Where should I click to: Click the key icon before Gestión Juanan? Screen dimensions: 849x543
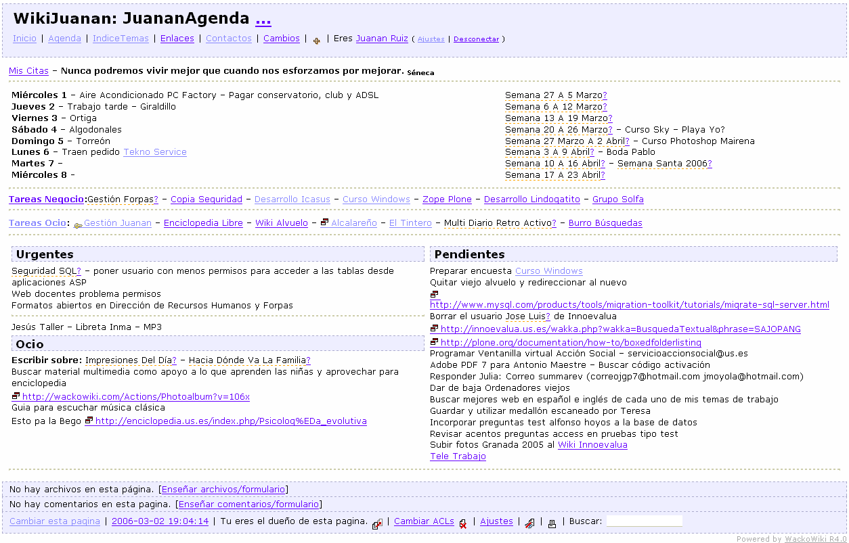click(78, 224)
